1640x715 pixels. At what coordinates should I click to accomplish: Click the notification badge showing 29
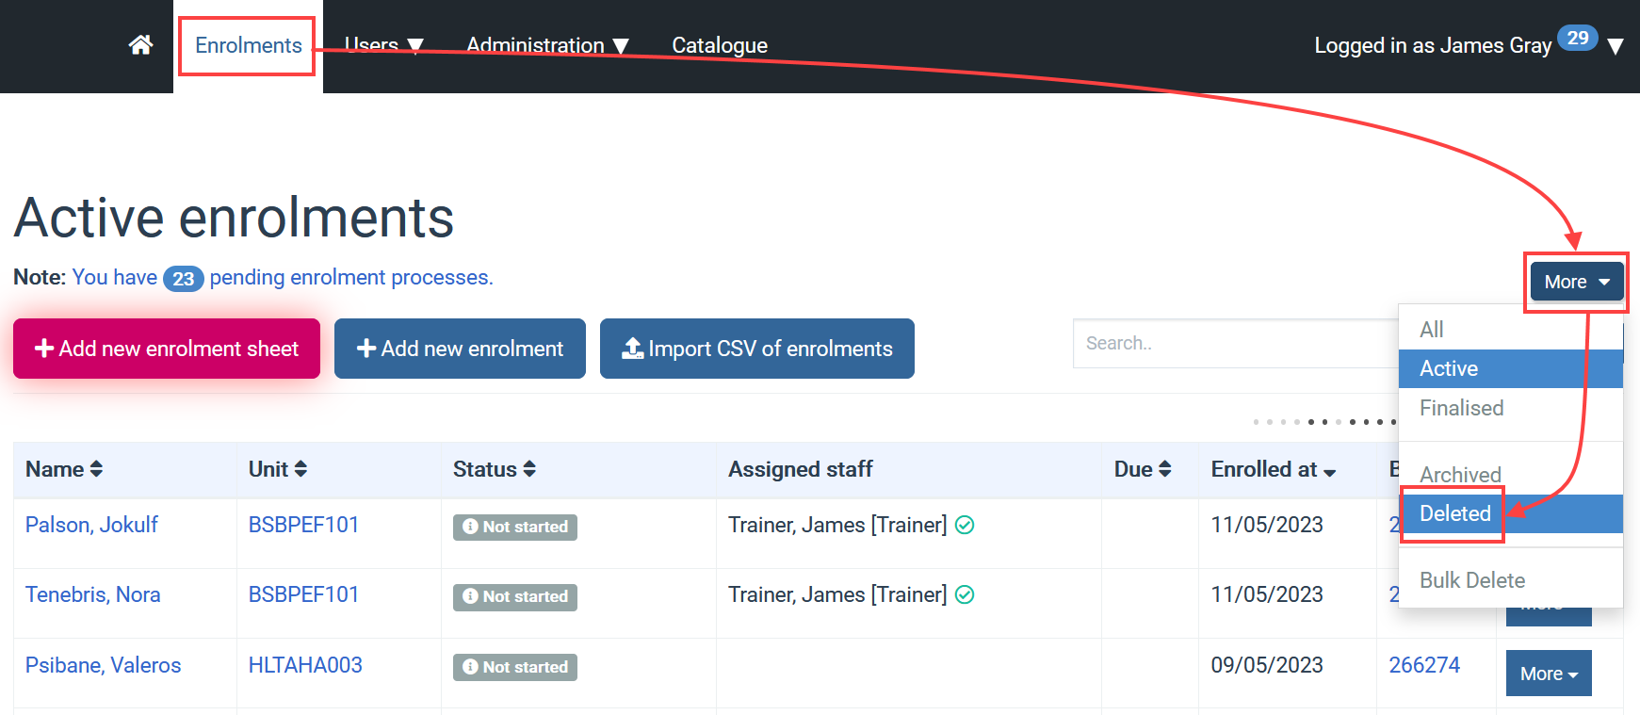click(x=1577, y=39)
